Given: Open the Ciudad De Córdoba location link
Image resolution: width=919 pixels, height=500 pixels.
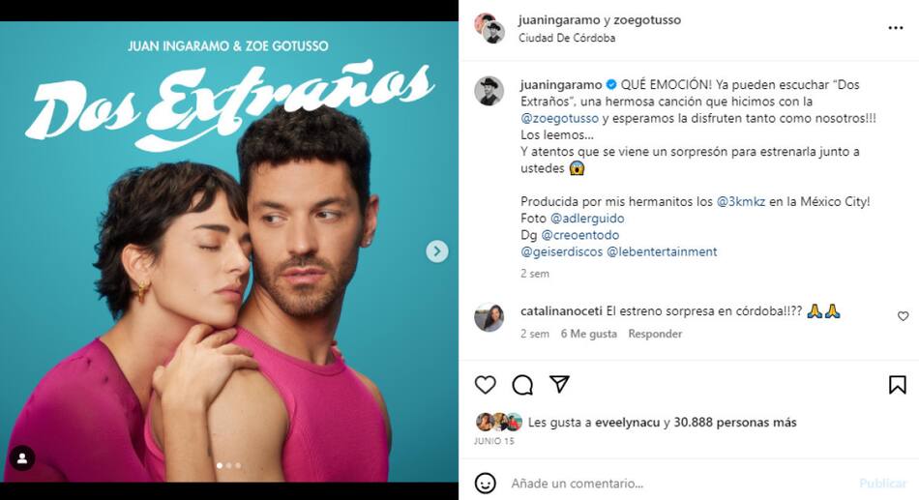Looking at the screenshot, I should (x=566, y=38).
